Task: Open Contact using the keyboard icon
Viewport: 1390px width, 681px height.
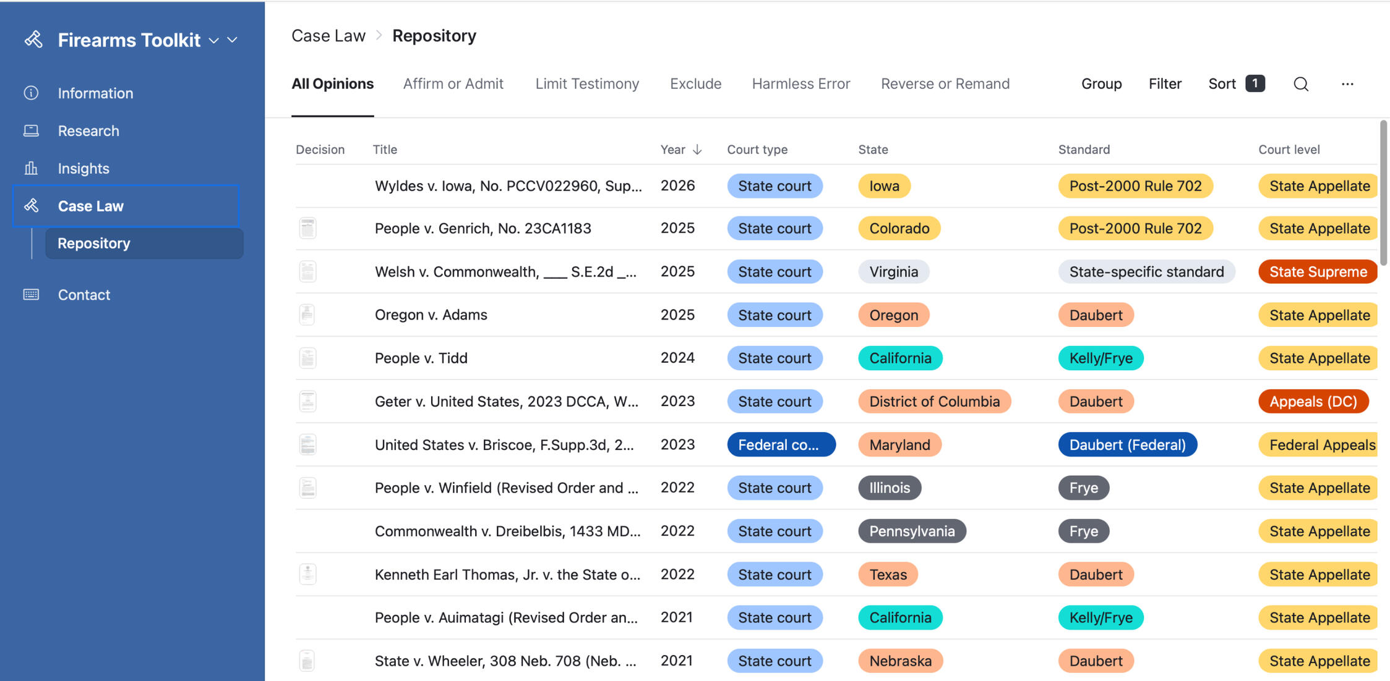Action: tap(32, 295)
